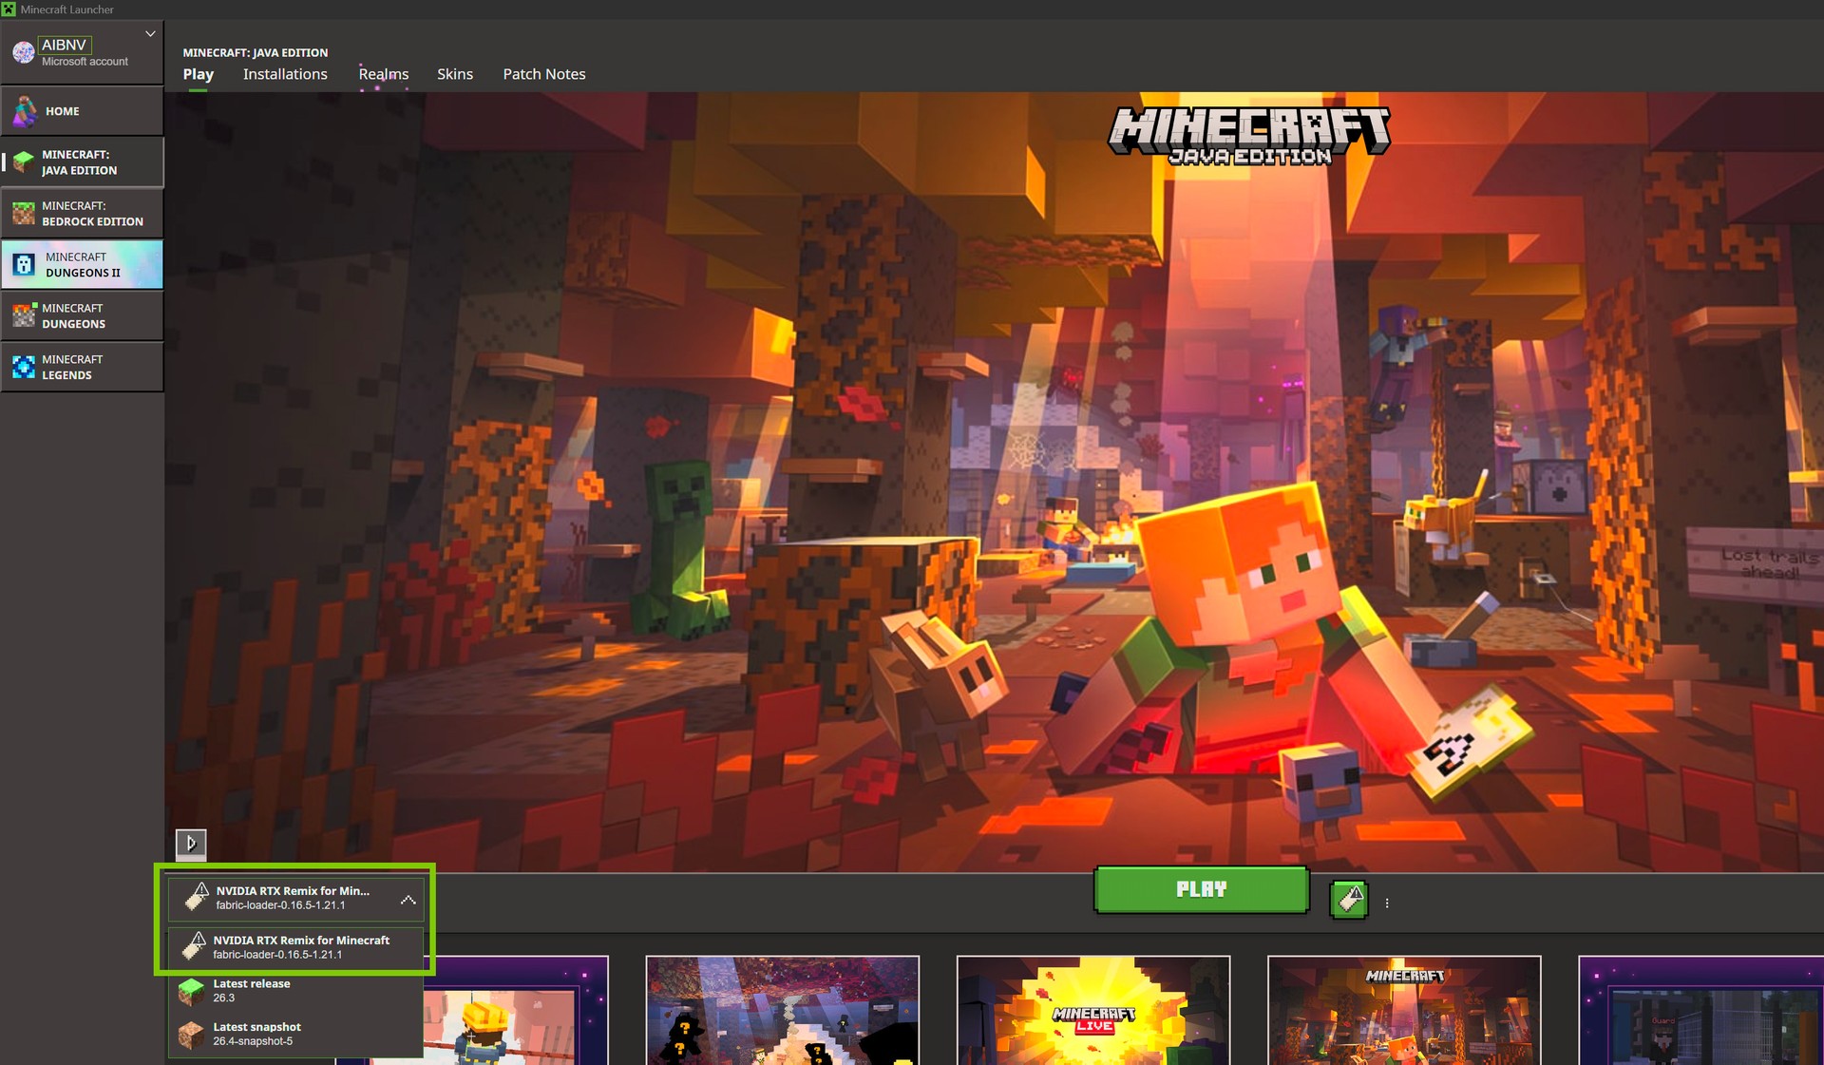
Task: Select Minecraft: Java Edition grass block icon
Action: pos(24,162)
